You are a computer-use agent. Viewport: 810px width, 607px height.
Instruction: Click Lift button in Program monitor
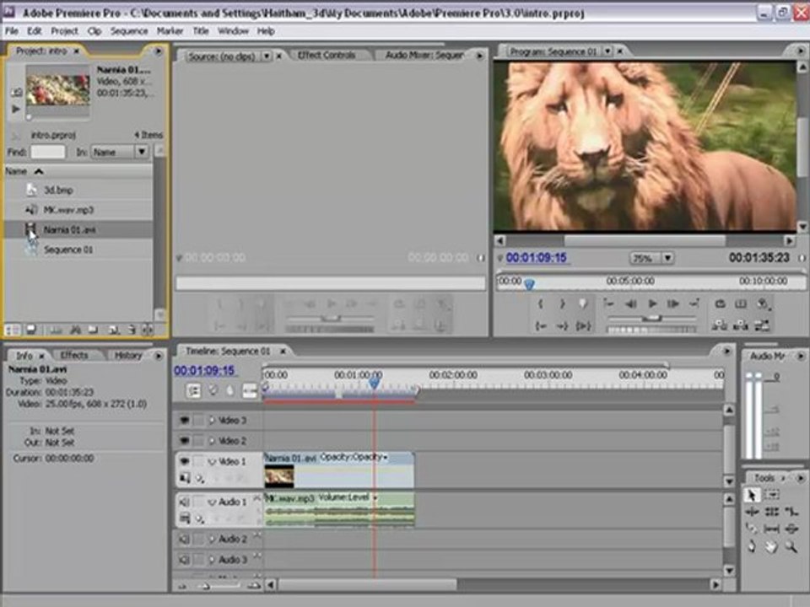pos(720,325)
